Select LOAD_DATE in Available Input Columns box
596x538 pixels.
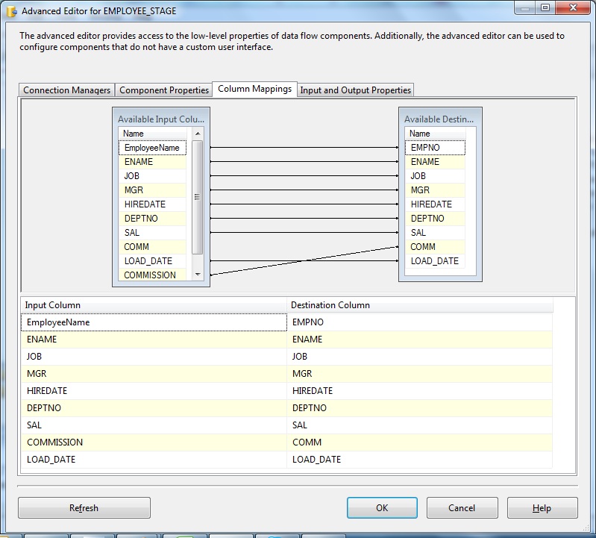[152, 261]
